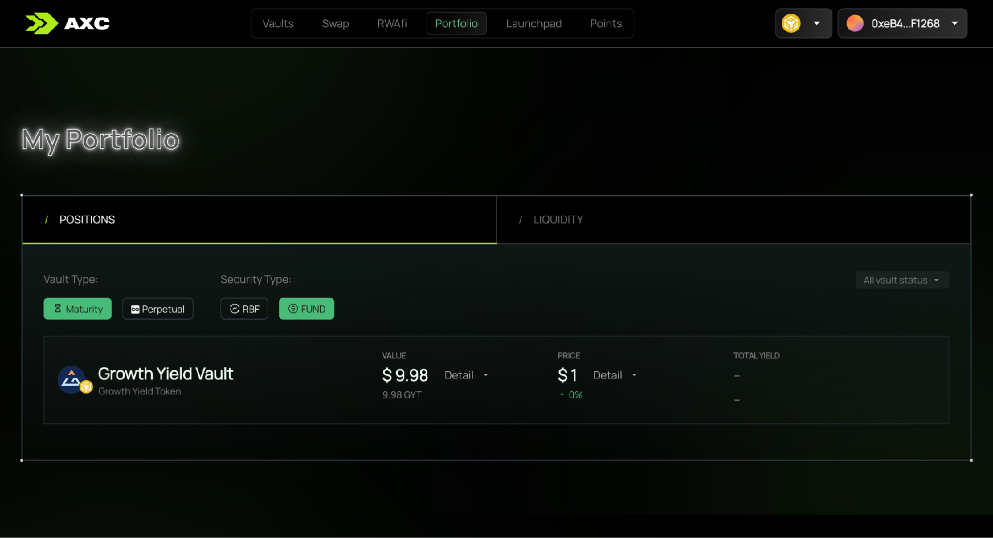Expand the Price Detail dropdown
The image size is (993, 538).
tap(615, 375)
